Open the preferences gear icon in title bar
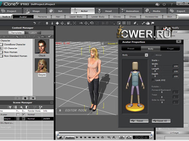Image resolution: width=189 pixels, height=141 pixels. click(x=164, y=4)
